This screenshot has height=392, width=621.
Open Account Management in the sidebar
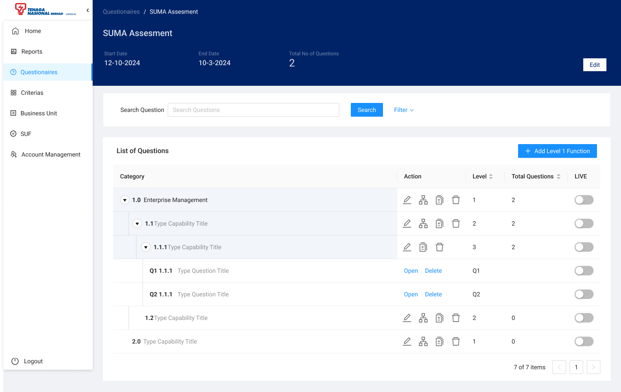(x=48, y=154)
